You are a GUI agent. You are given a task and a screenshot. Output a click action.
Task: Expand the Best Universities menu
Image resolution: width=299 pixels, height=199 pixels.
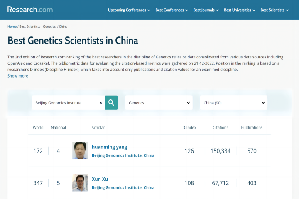point(240,10)
